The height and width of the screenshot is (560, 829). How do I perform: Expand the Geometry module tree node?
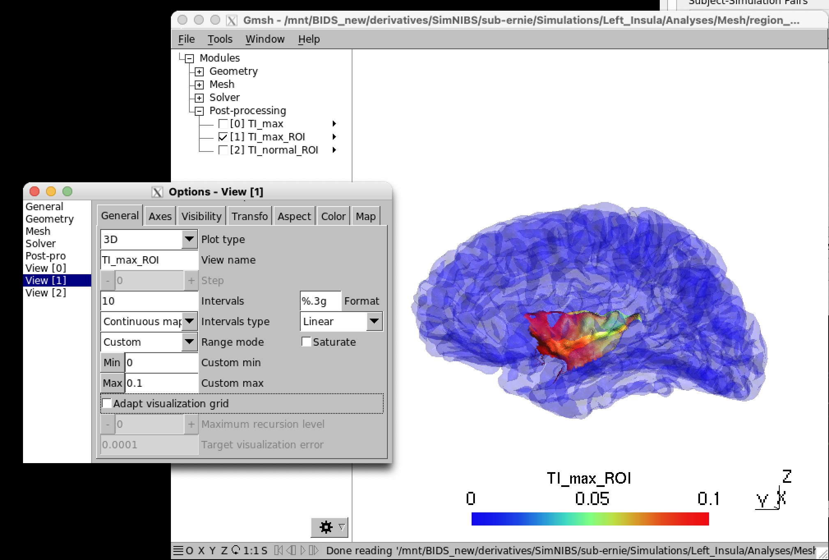[x=199, y=72]
